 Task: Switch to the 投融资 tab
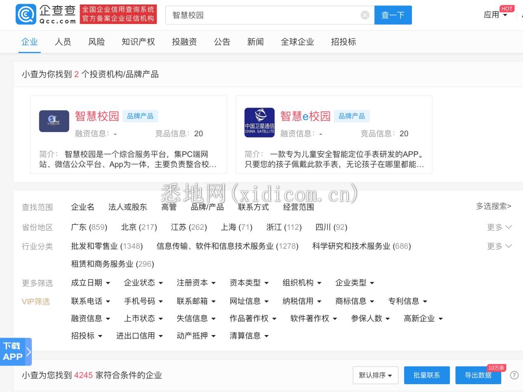point(184,42)
